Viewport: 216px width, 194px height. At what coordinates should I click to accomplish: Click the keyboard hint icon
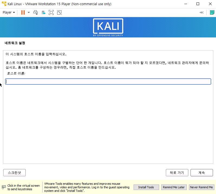point(4,187)
